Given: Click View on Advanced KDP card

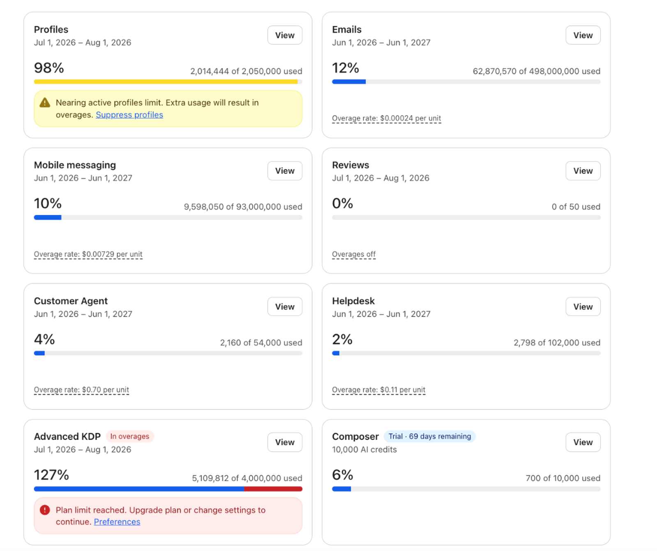Looking at the screenshot, I should point(285,442).
